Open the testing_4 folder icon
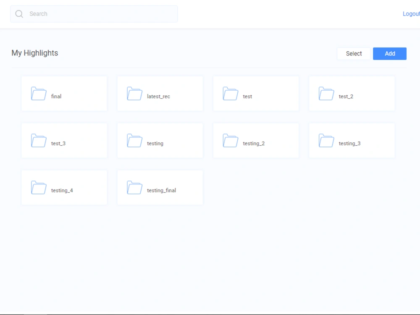 point(39,188)
